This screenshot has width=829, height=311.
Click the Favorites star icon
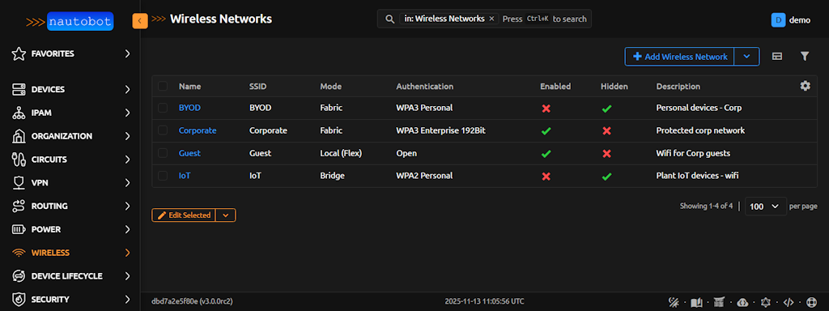(19, 53)
